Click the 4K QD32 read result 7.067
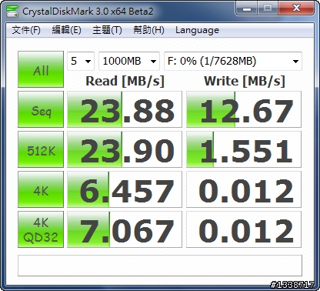 pyautogui.click(x=125, y=229)
